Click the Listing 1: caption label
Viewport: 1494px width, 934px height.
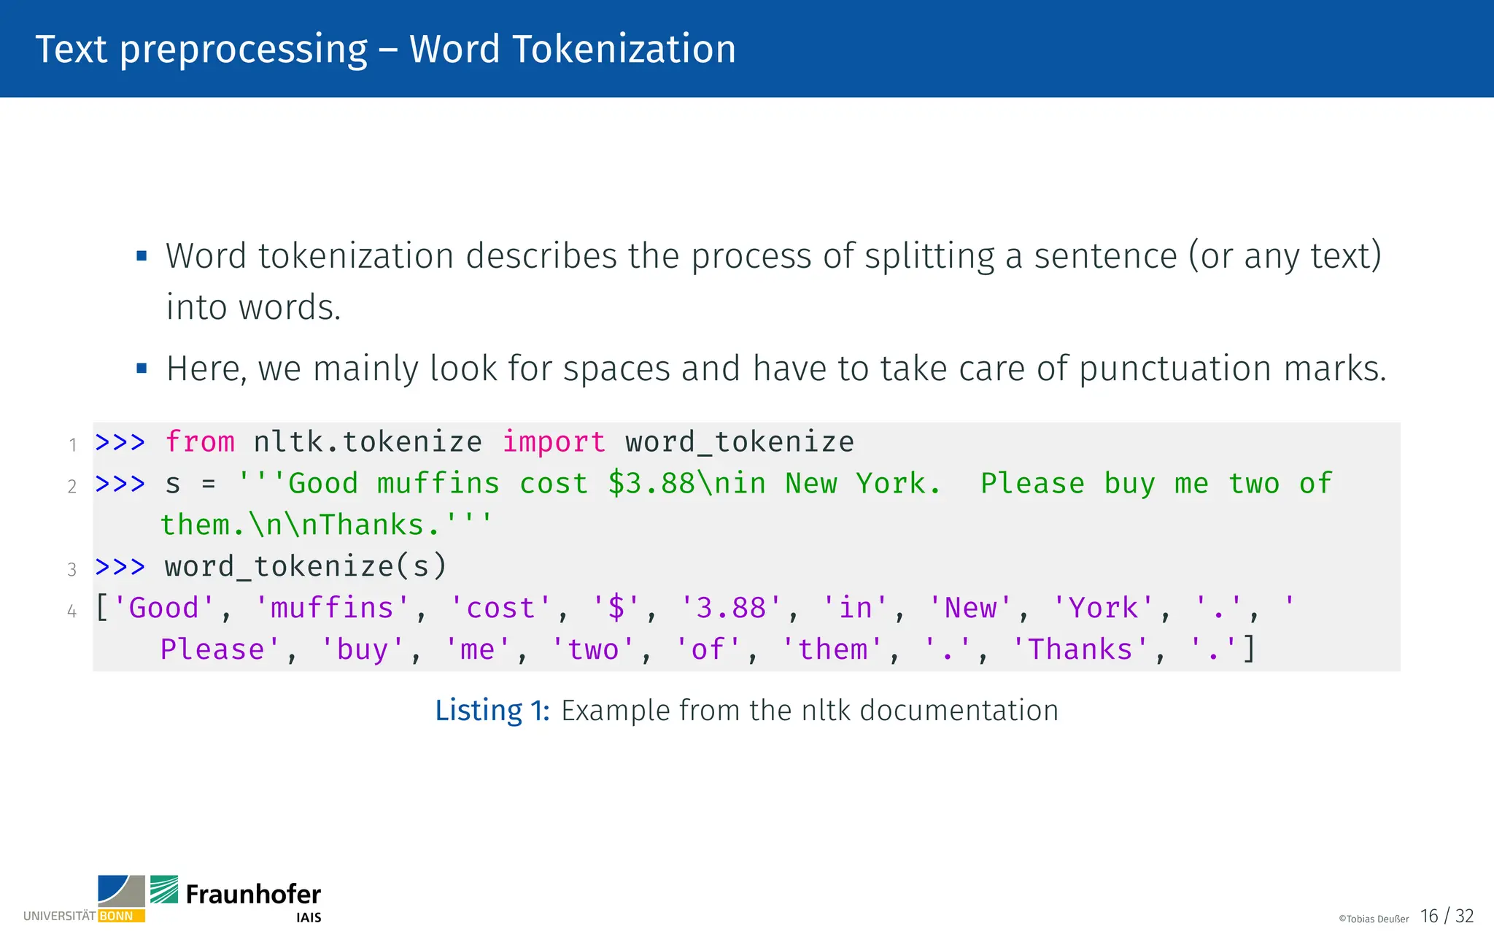(492, 711)
